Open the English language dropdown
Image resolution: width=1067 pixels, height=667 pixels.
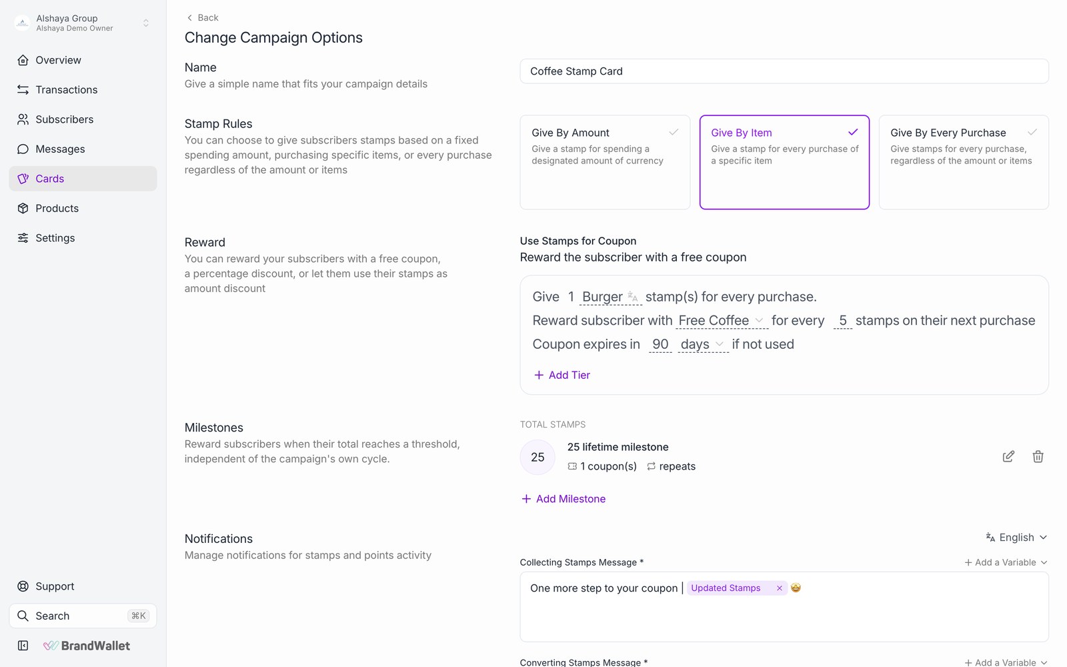[1016, 538]
